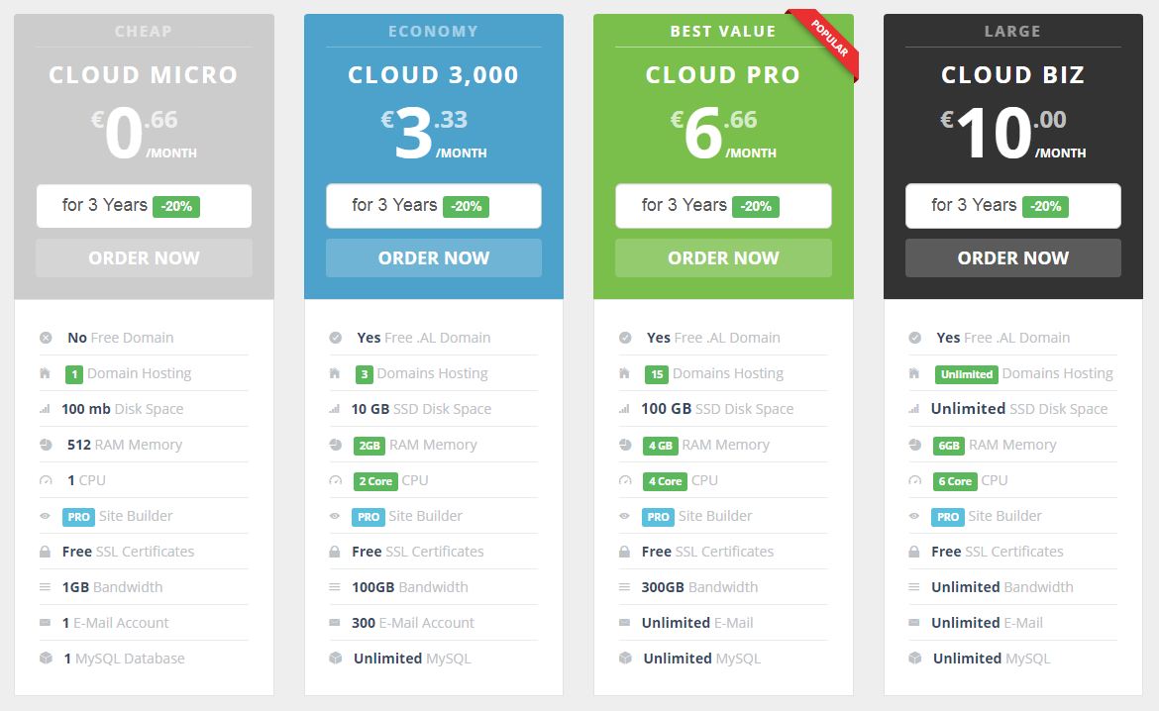The width and height of the screenshot is (1159, 711).
Task: Click the checkmark icon in Cloud Biz Free .AL Domain
Action: coord(915,338)
